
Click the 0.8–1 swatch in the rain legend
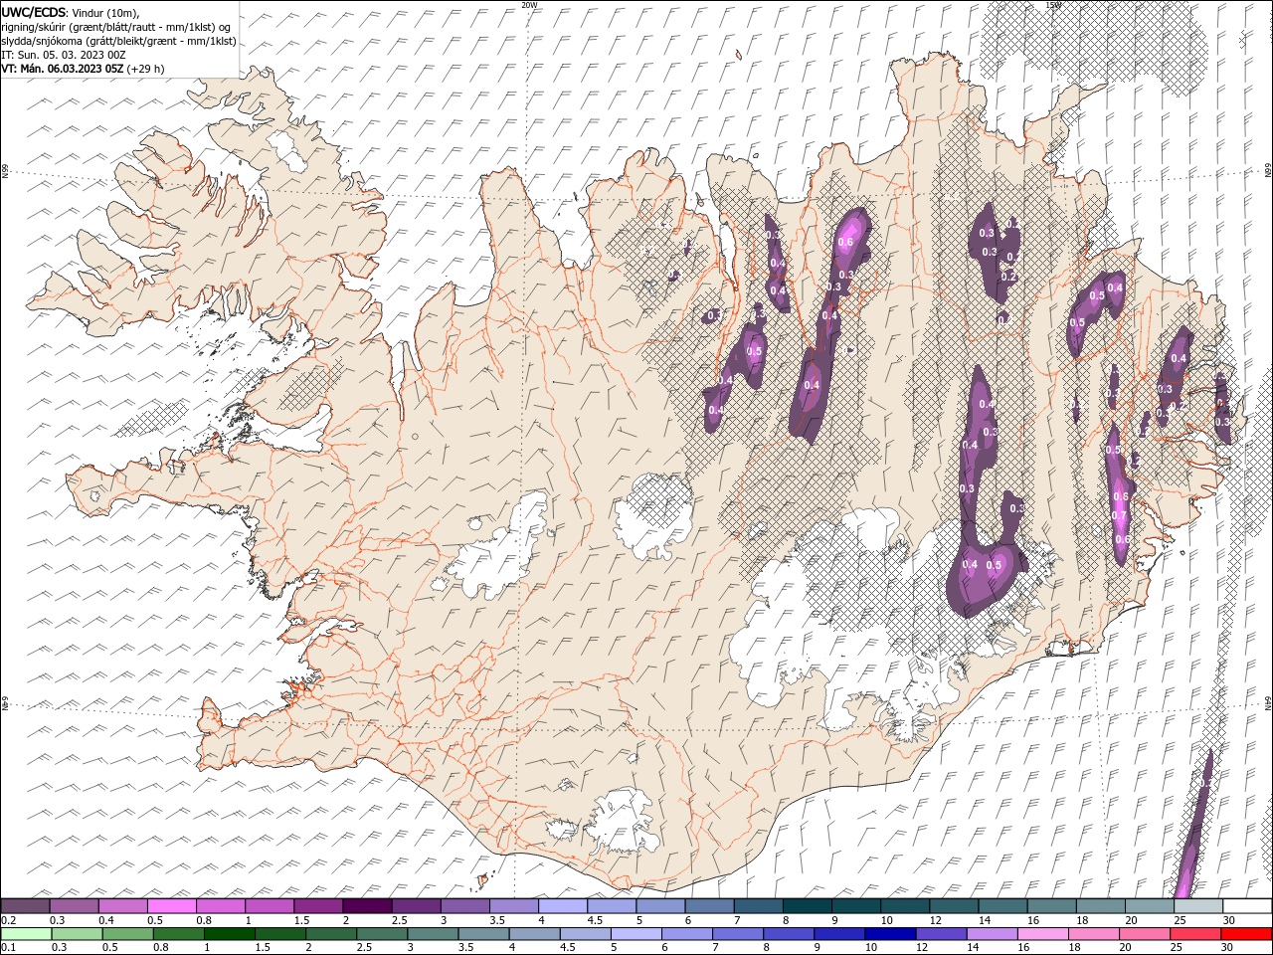click(178, 933)
